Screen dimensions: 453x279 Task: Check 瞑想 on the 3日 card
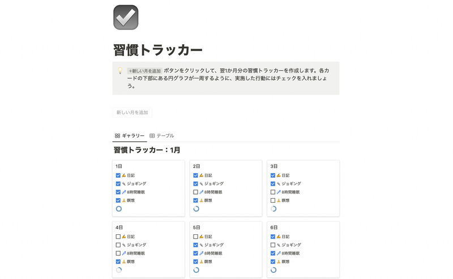point(273,200)
